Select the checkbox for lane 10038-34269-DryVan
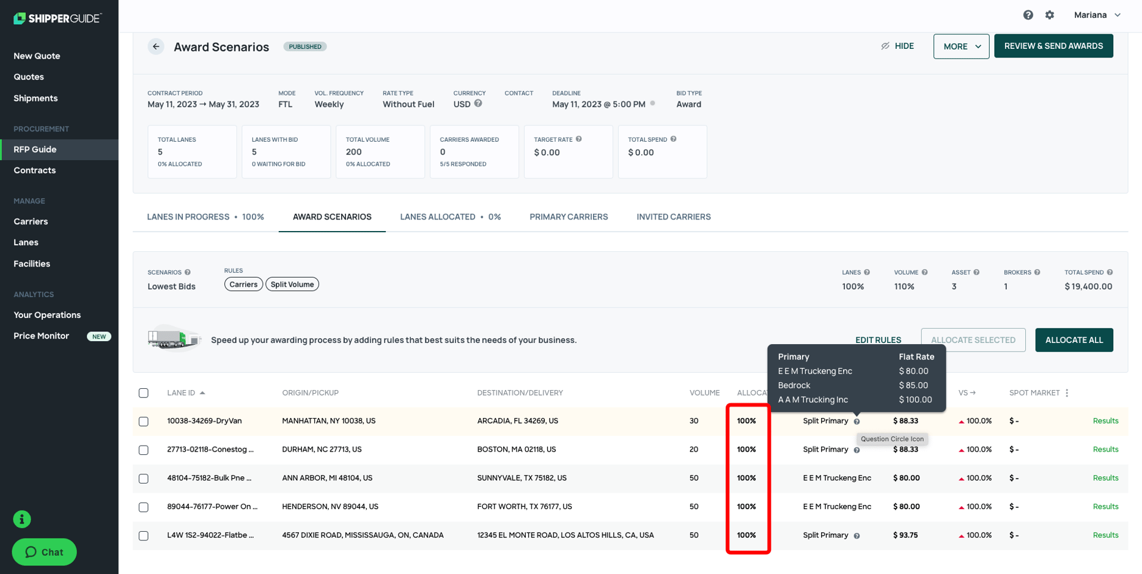 [x=143, y=421]
